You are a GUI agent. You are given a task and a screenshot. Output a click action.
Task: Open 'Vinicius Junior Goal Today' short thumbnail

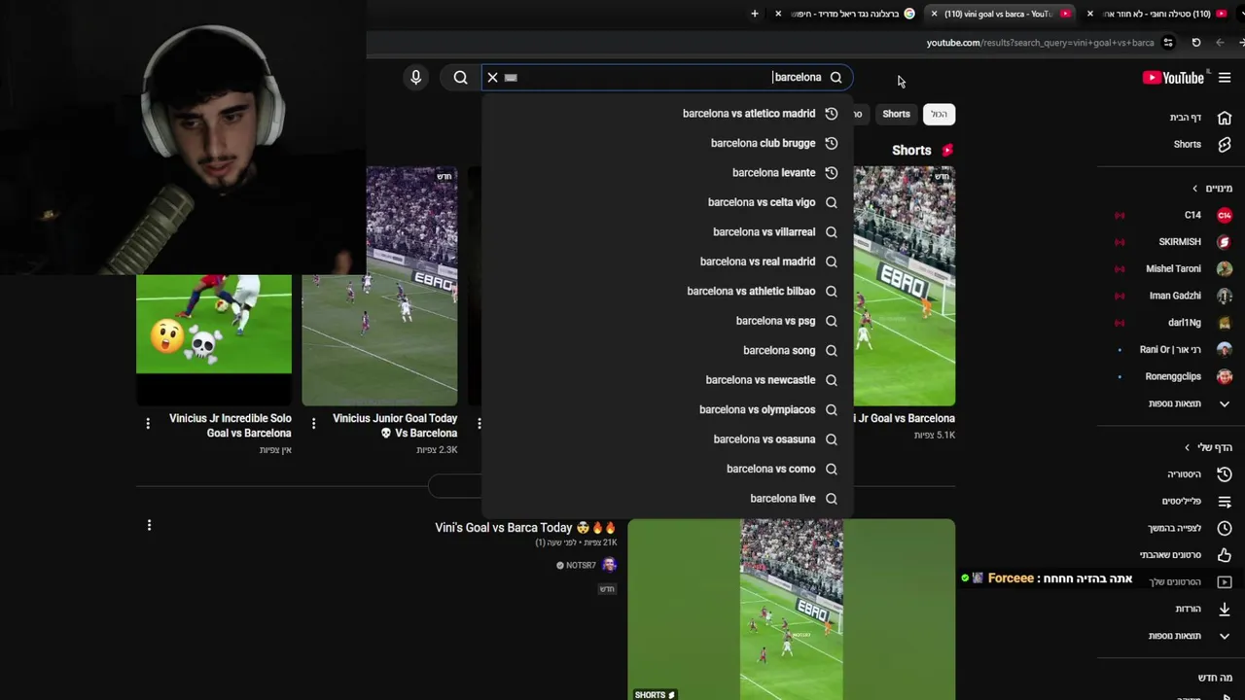(379, 286)
